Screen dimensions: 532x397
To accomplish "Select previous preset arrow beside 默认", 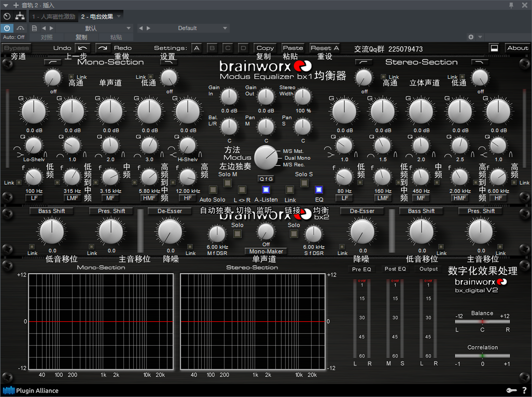I will tap(44, 28).
